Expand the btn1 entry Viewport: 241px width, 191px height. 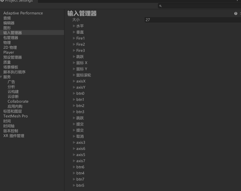74,99
